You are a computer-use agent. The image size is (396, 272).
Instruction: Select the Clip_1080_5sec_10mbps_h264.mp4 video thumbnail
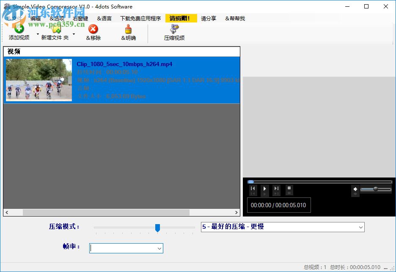[x=38, y=80]
